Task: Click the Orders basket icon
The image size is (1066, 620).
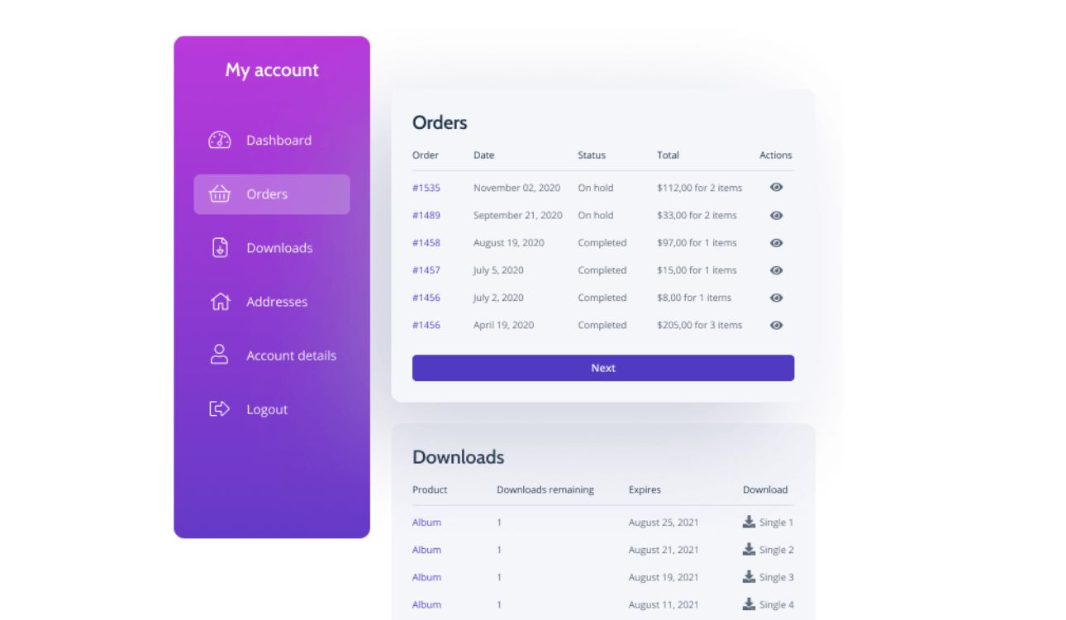Action: (x=219, y=194)
